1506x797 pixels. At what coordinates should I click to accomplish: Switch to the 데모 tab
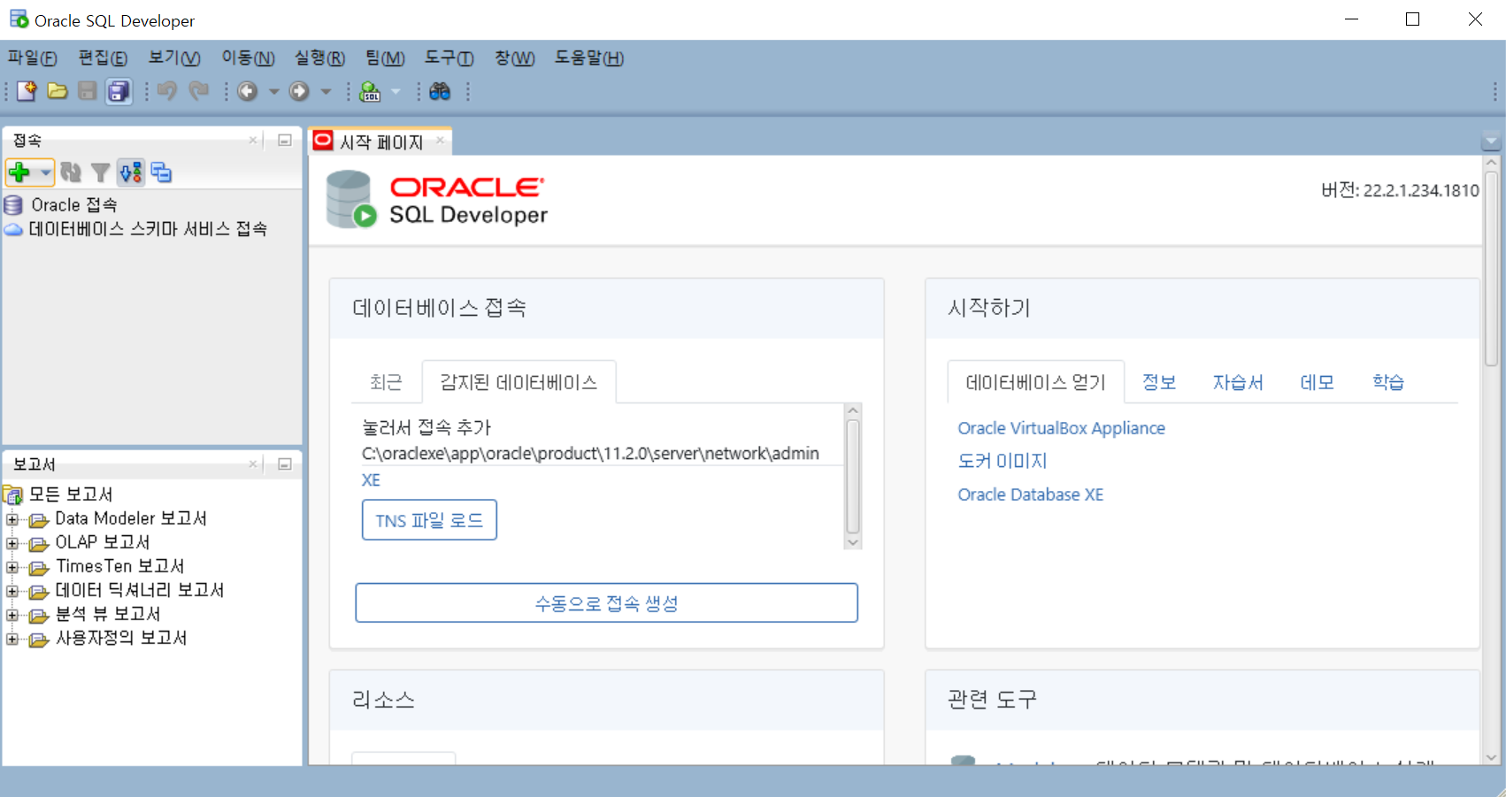click(1317, 382)
